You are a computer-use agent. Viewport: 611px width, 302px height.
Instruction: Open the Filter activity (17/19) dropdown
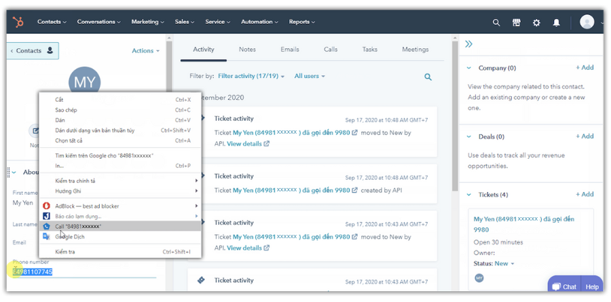click(251, 77)
